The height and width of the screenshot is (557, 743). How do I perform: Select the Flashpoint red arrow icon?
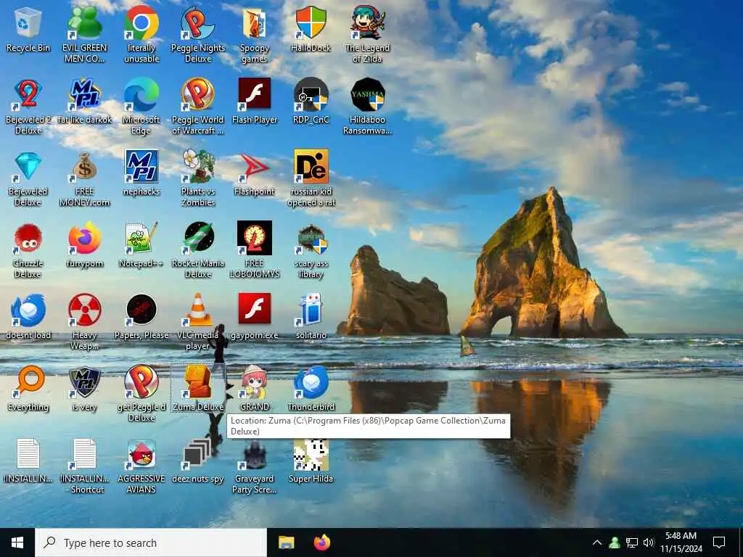pyautogui.click(x=255, y=173)
